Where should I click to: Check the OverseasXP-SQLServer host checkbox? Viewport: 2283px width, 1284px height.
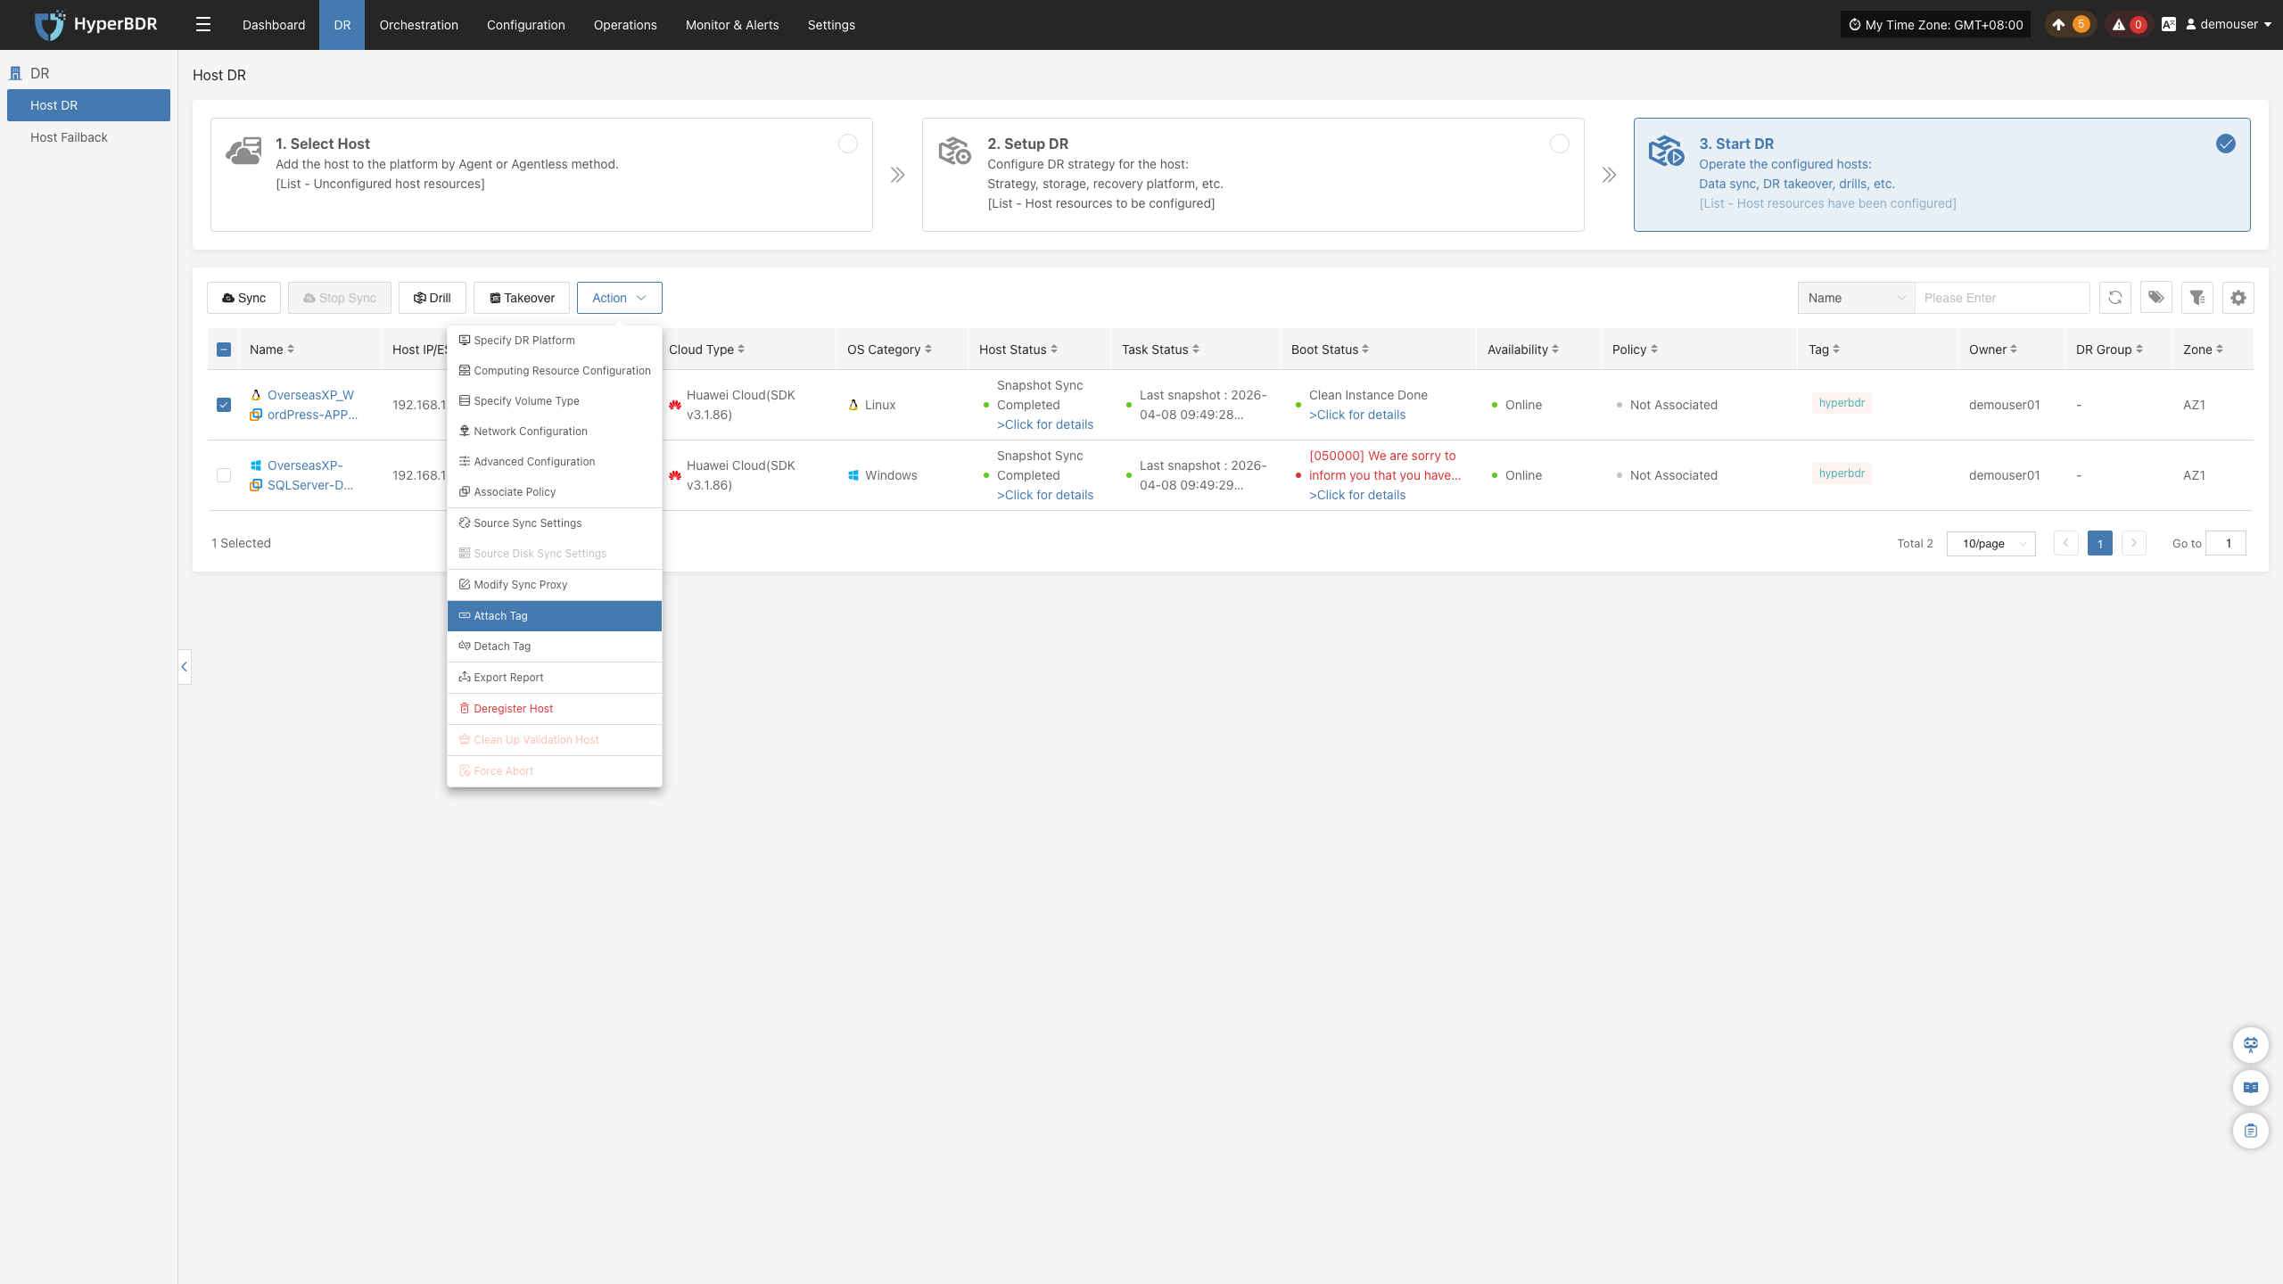pyautogui.click(x=224, y=475)
